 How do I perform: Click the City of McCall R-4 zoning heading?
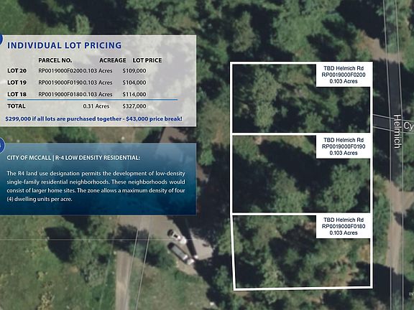[x=73, y=158]
